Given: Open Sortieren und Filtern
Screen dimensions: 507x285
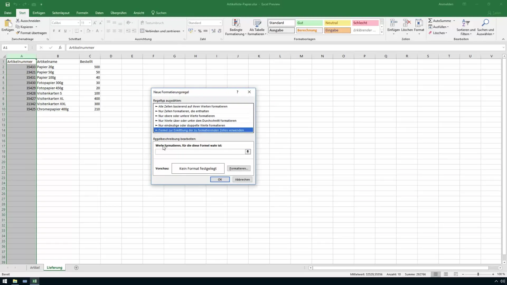Looking at the screenshot, I should point(466,27).
